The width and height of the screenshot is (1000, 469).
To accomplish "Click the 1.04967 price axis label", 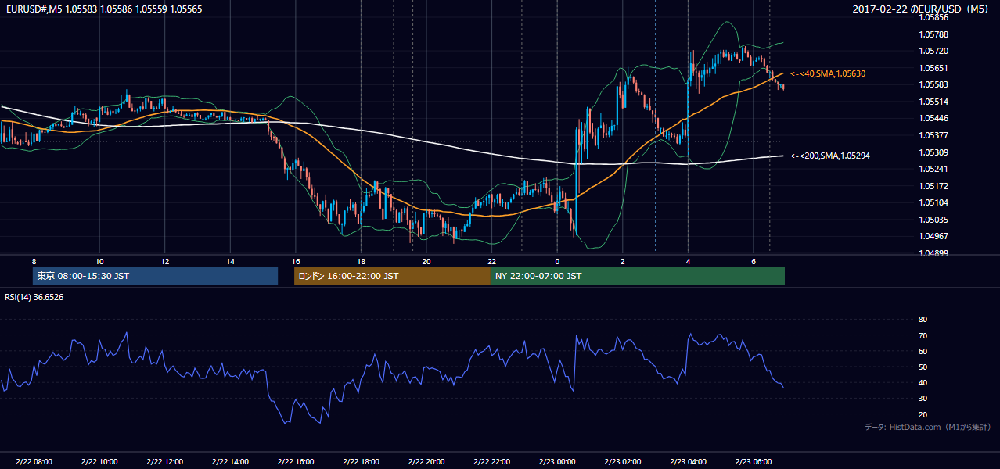I will pos(934,236).
